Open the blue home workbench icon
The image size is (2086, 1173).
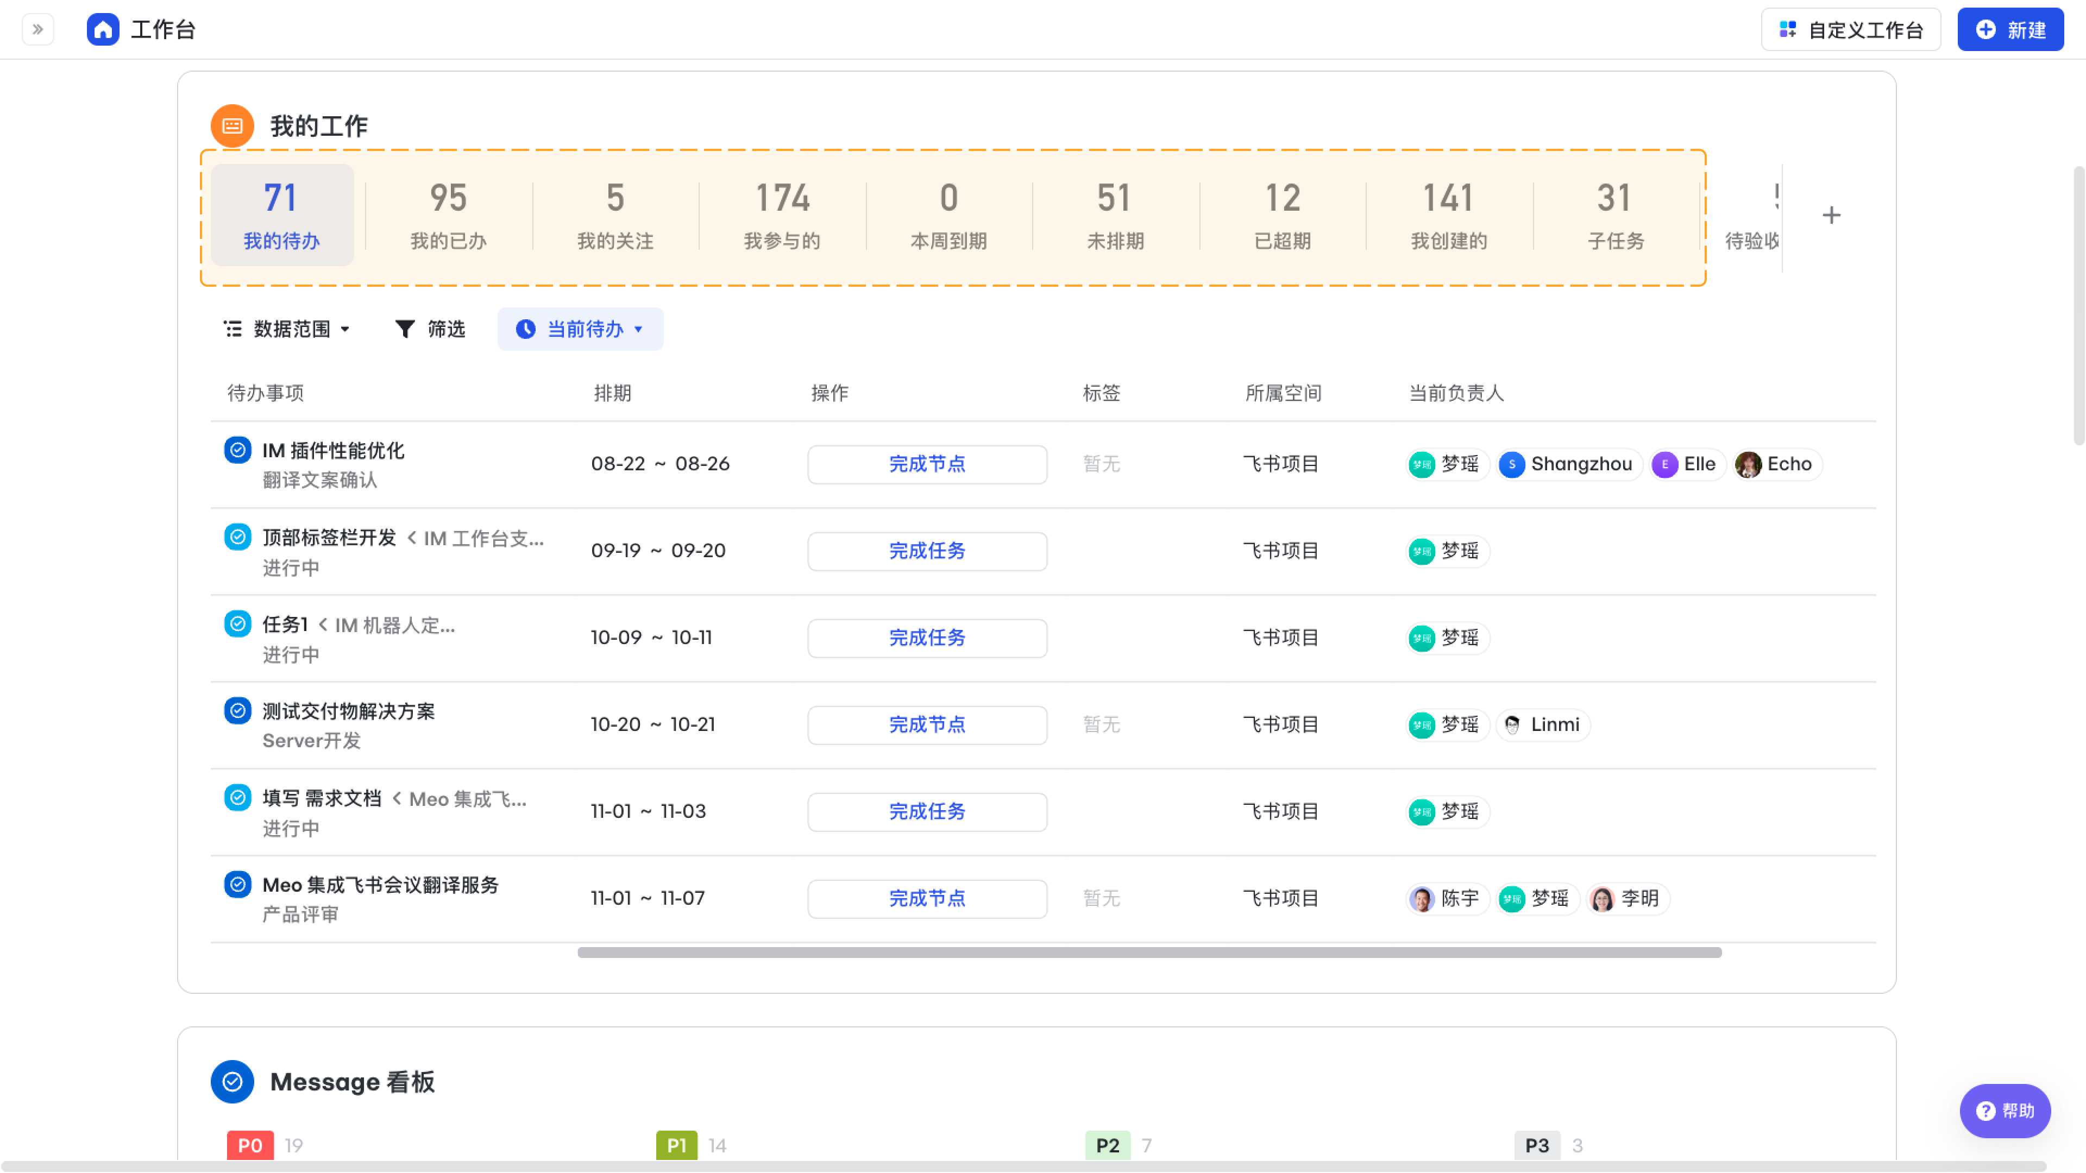click(x=103, y=30)
